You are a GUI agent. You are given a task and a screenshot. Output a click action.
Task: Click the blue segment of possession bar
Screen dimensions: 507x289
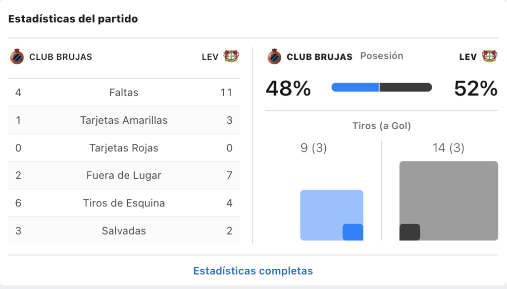click(x=355, y=87)
